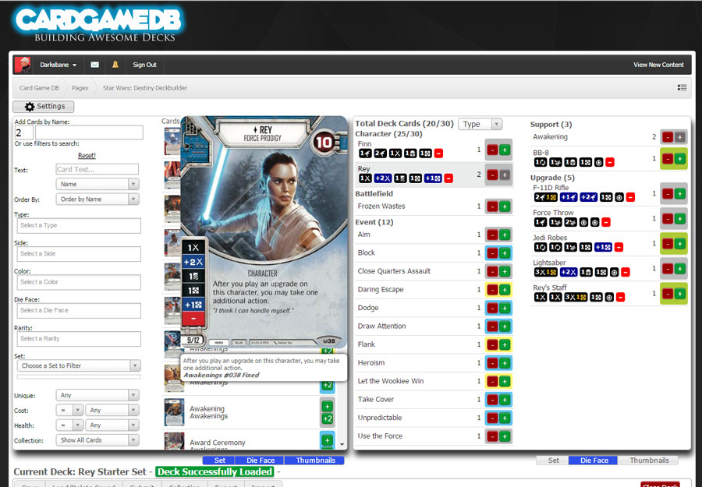The width and height of the screenshot is (702, 487).
Task: Add another Heroism with its plus button
Action: (505, 363)
